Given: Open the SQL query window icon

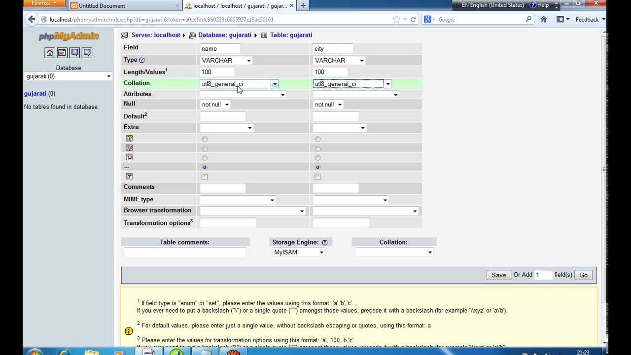Looking at the screenshot, I should 62,53.
